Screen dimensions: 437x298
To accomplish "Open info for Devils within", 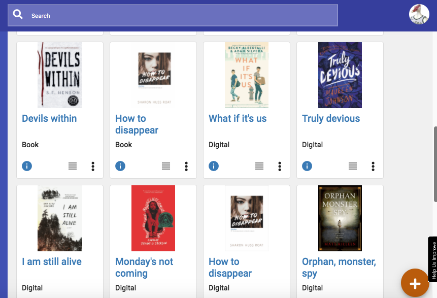I will tap(27, 166).
